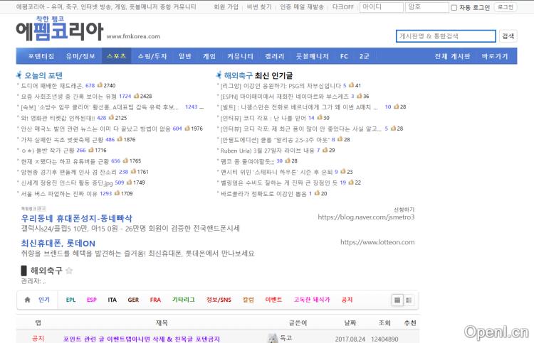
Task: Select the 정보/SNS category tab
Action: point(219,300)
